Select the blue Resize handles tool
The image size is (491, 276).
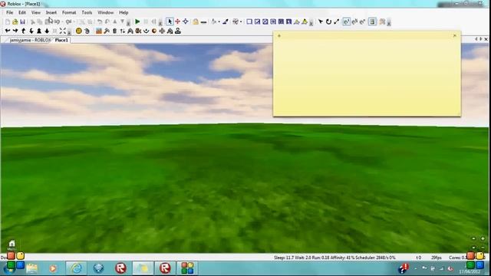click(x=186, y=21)
